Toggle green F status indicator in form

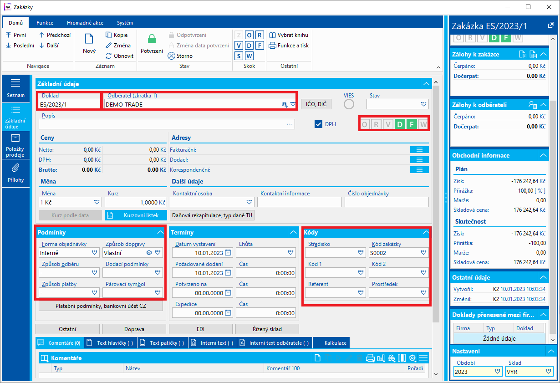412,124
